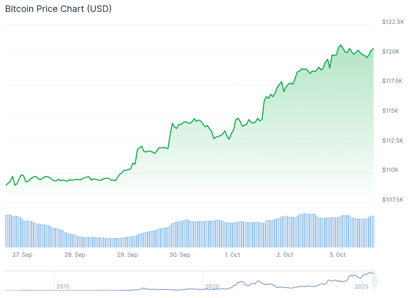Viewport: 409px width, 298px height.
Task: Click the 27. Sep date label
Action: click(22, 255)
